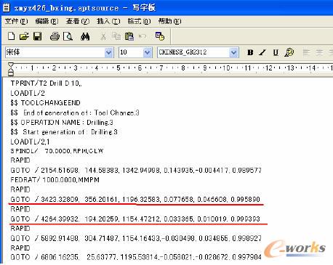Click the New document icon

[x=11, y=36]
